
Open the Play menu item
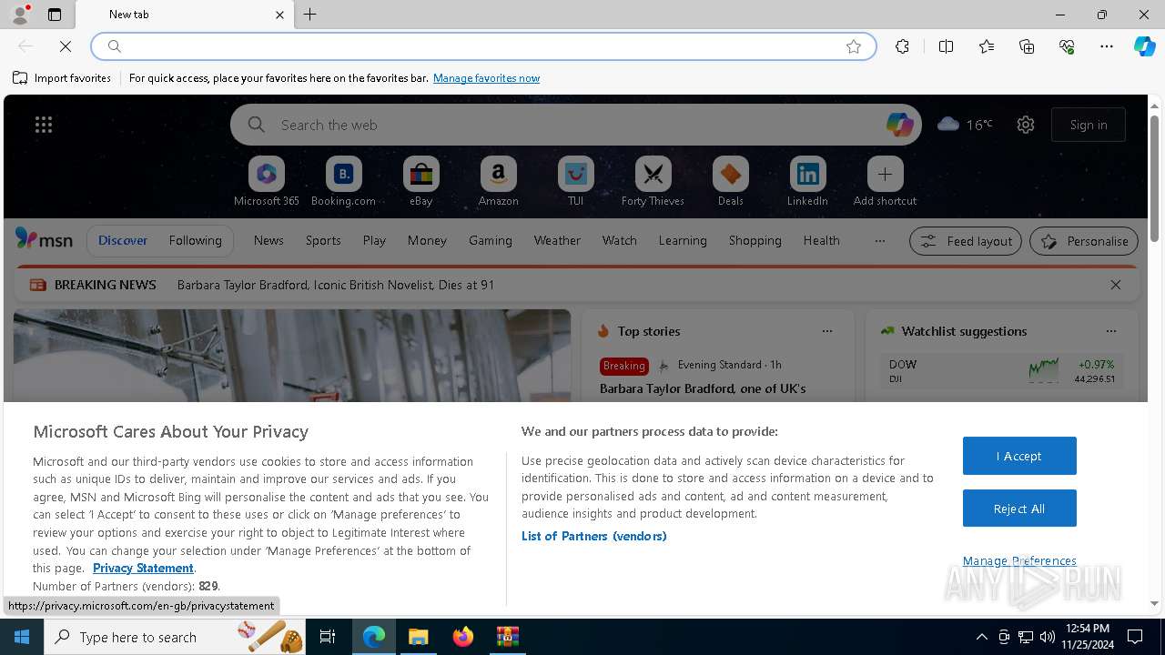(x=374, y=240)
